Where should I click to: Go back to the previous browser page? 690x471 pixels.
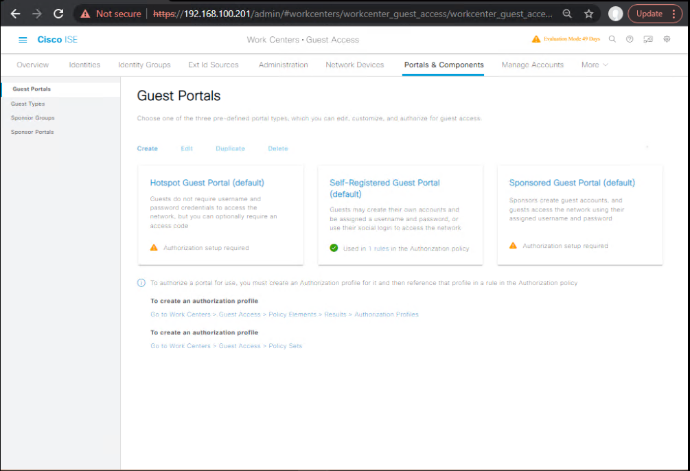click(15, 14)
